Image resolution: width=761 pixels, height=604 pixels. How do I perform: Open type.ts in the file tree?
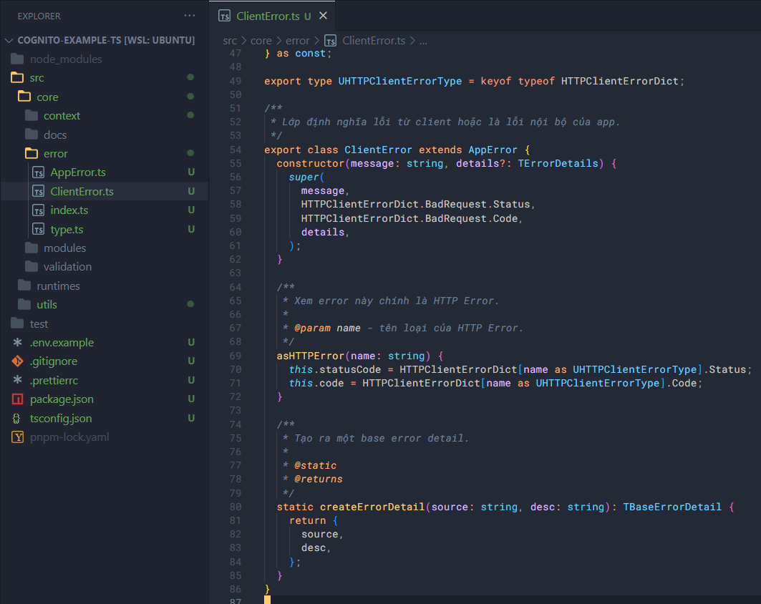point(67,230)
